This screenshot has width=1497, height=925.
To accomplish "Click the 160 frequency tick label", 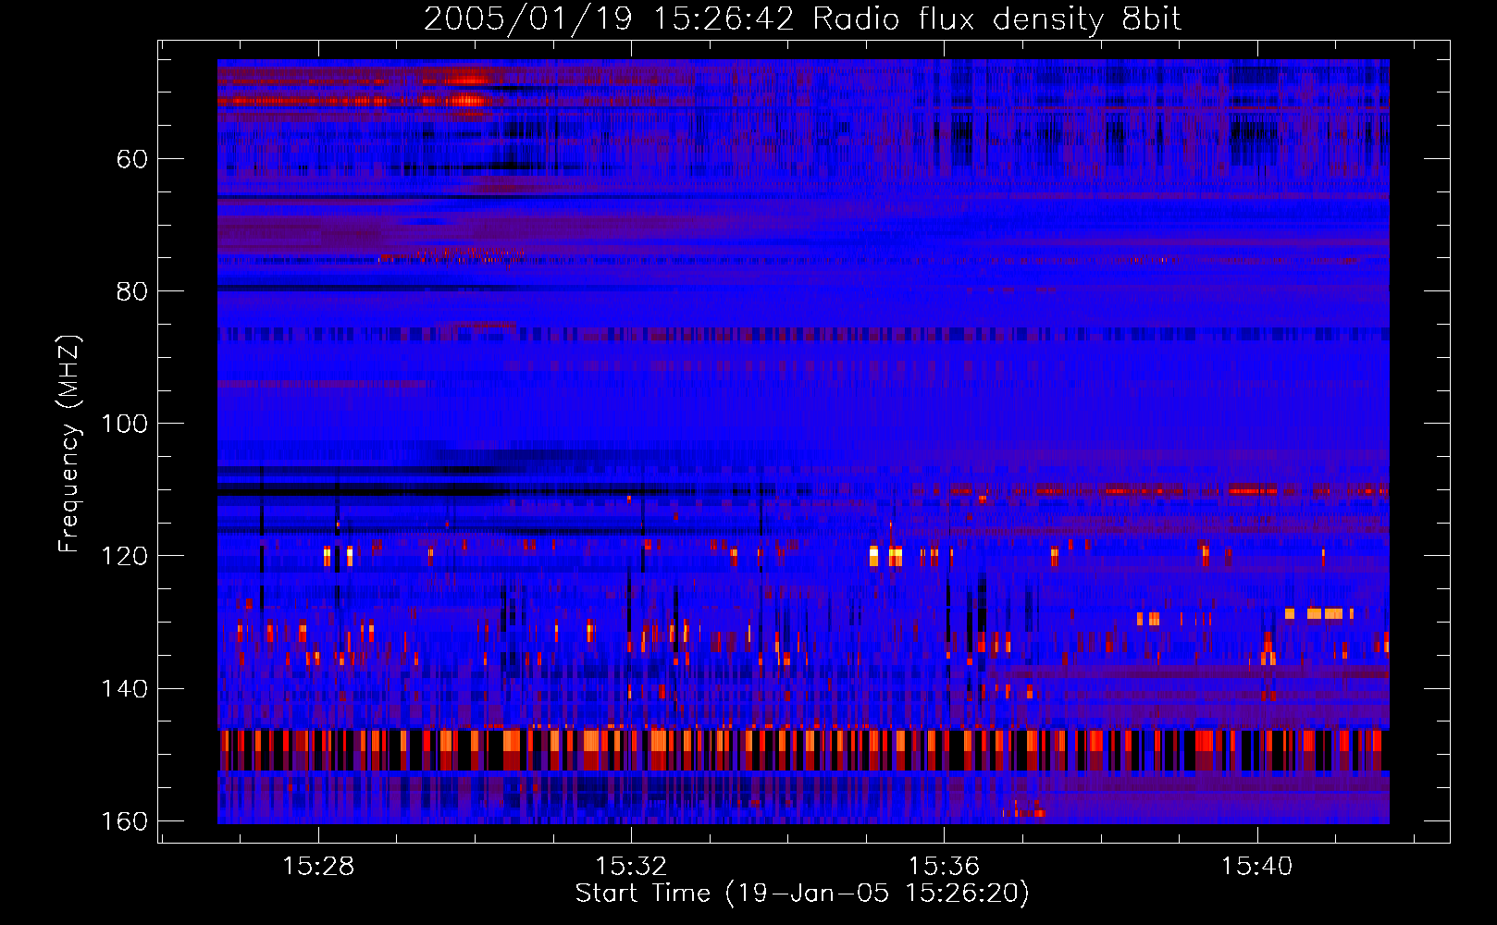I will [x=124, y=821].
